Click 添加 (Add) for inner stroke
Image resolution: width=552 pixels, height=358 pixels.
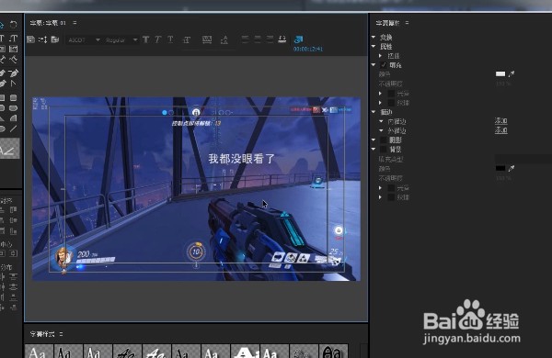pos(501,121)
